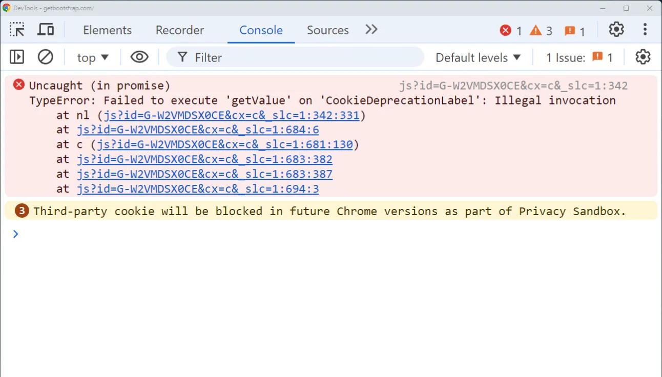Image resolution: width=662 pixels, height=377 pixels.
Task: Click the TypeError Illegal invocation message text
Action: pyautogui.click(x=322, y=100)
